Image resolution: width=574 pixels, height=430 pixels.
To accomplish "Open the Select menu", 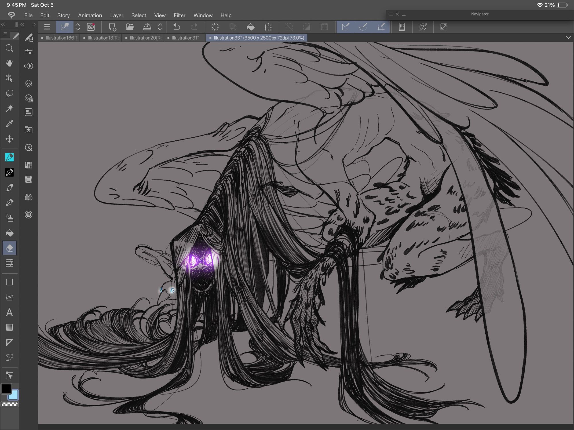I will tap(139, 15).
